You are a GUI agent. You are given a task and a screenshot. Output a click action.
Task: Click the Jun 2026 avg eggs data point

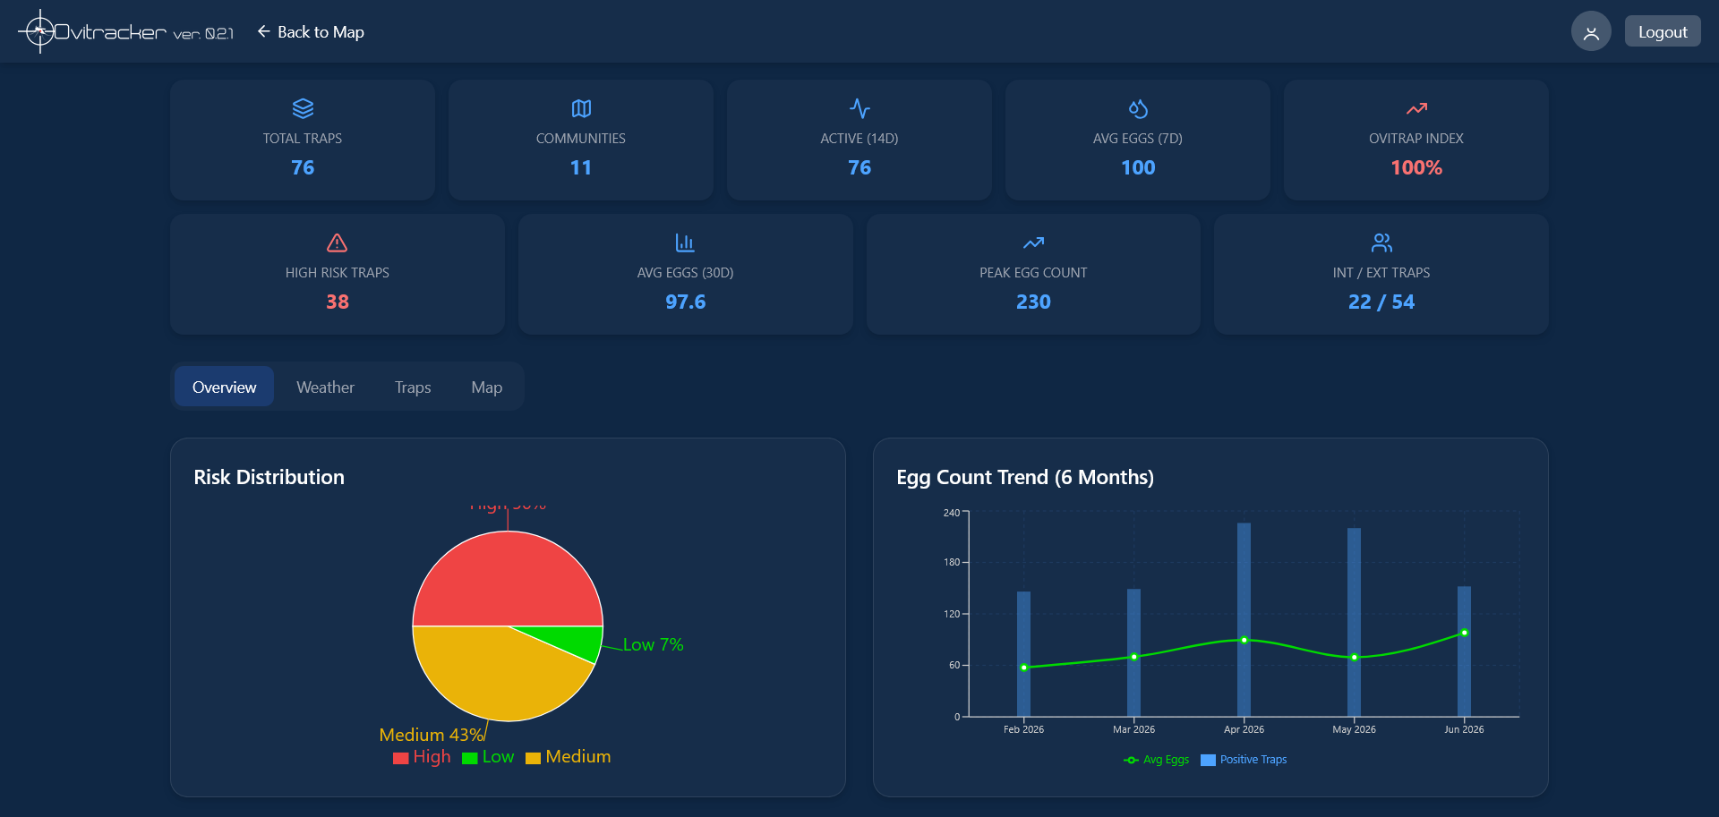click(x=1464, y=633)
